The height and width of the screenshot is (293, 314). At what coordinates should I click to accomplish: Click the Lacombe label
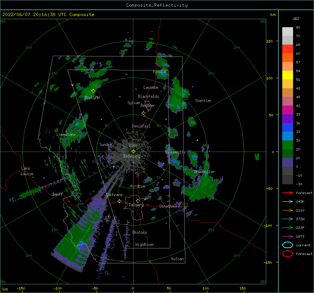coord(151,87)
